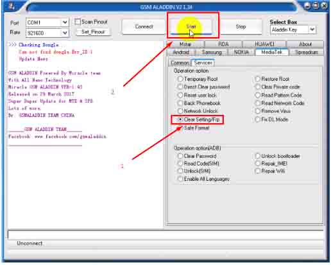Click the 'Released on 29 March 2017' line
The height and width of the screenshot is (265, 331).
[41, 94]
